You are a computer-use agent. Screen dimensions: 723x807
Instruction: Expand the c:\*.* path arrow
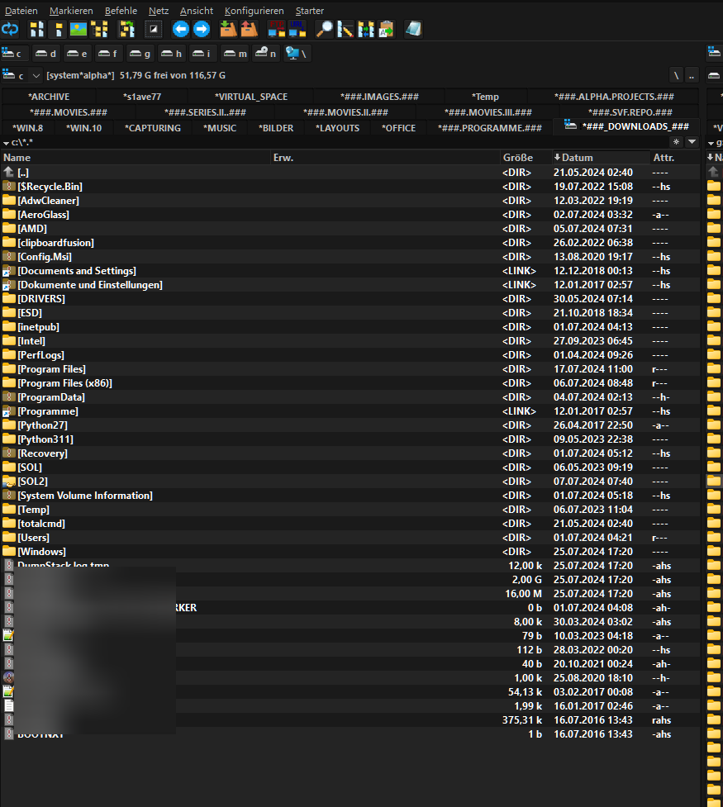coord(6,143)
